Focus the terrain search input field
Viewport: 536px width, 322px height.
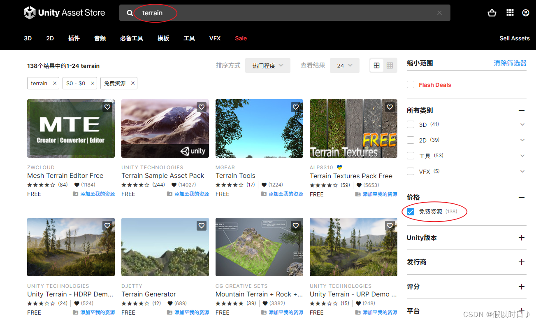(285, 13)
